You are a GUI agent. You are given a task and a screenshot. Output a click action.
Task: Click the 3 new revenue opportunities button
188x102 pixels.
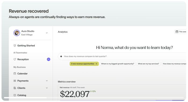84,64
